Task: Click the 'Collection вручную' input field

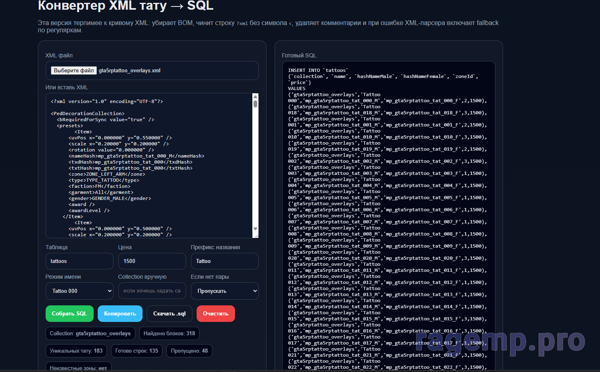Action: [x=152, y=291]
